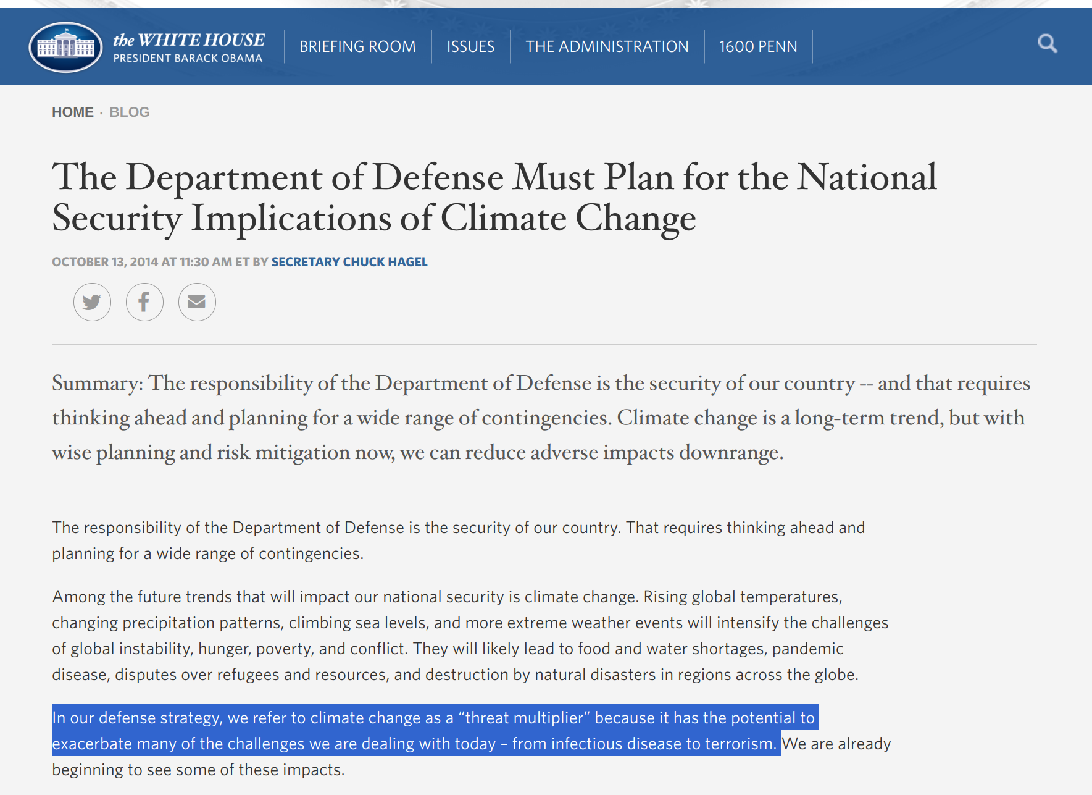Image resolution: width=1092 pixels, height=795 pixels.
Task: Click the White House building logo
Action: (65, 47)
